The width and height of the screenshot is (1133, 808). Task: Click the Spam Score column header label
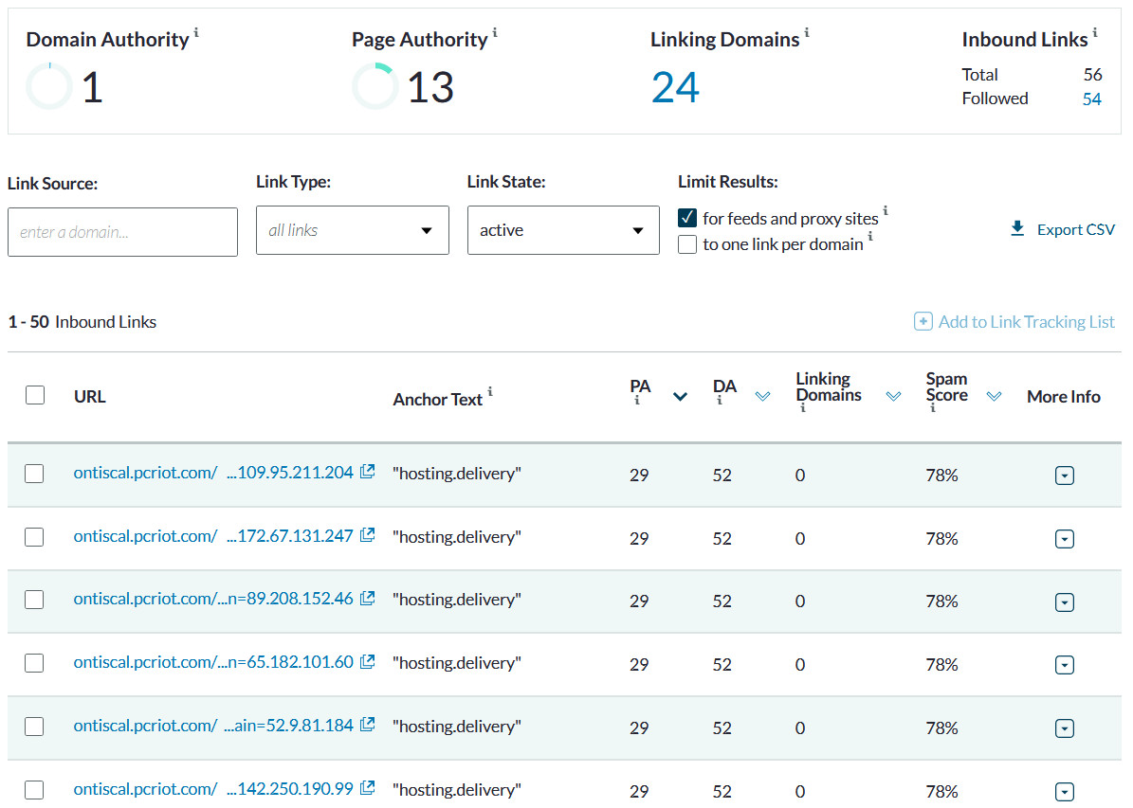946,387
